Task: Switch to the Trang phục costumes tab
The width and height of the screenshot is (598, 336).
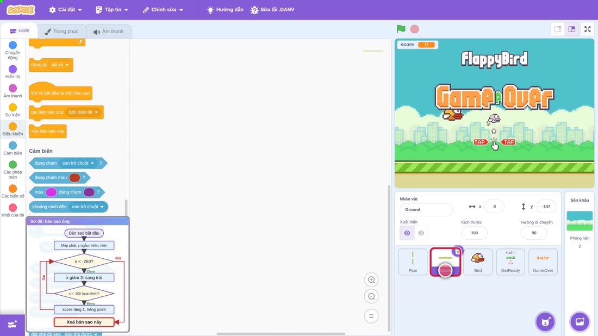Action: point(61,32)
